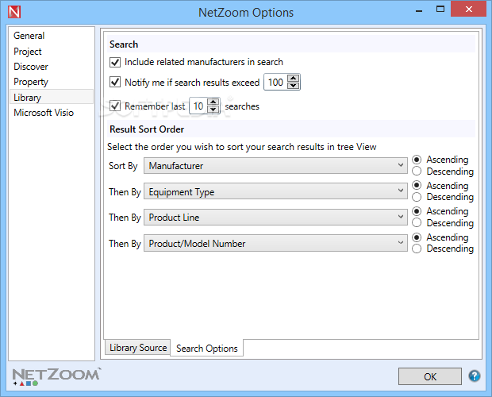Close the NetZoom Options dialog
This screenshot has height=397, width=492.
coord(468,9)
